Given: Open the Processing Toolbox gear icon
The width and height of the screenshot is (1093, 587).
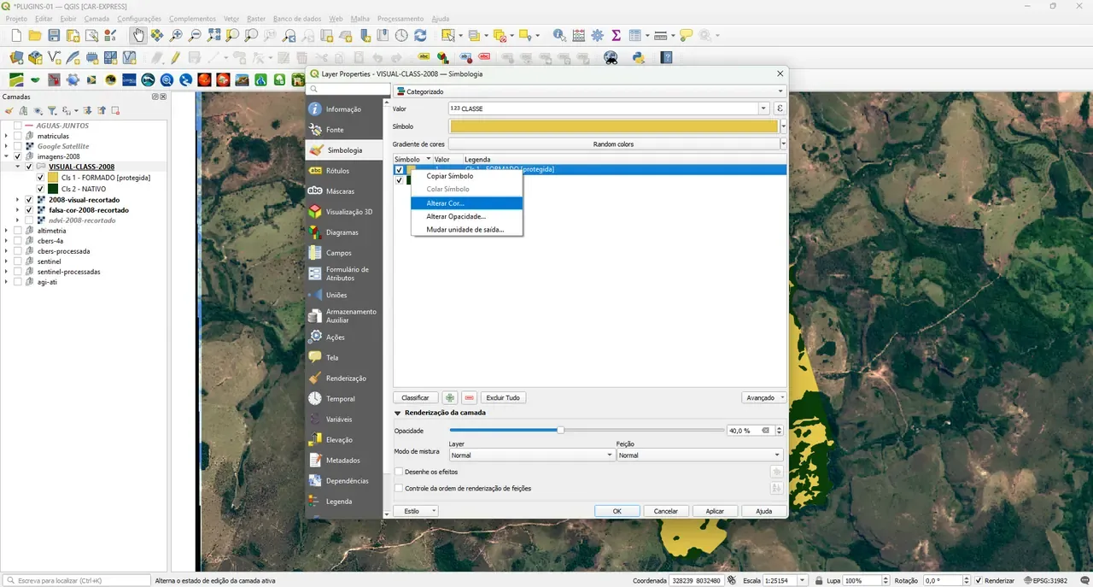Looking at the screenshot, I should point(597,36).
